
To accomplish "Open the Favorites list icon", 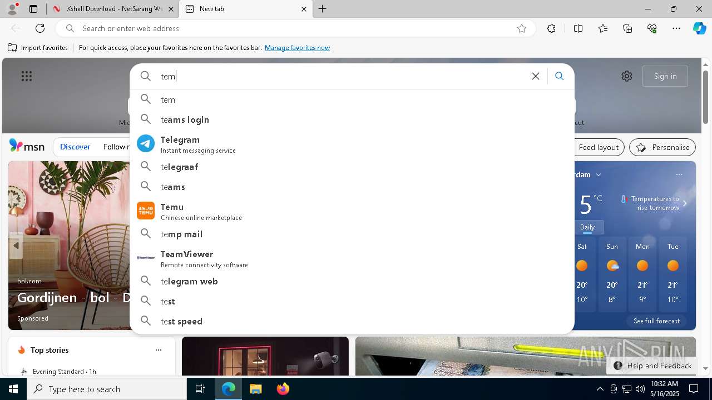I will tap(603, 28).
